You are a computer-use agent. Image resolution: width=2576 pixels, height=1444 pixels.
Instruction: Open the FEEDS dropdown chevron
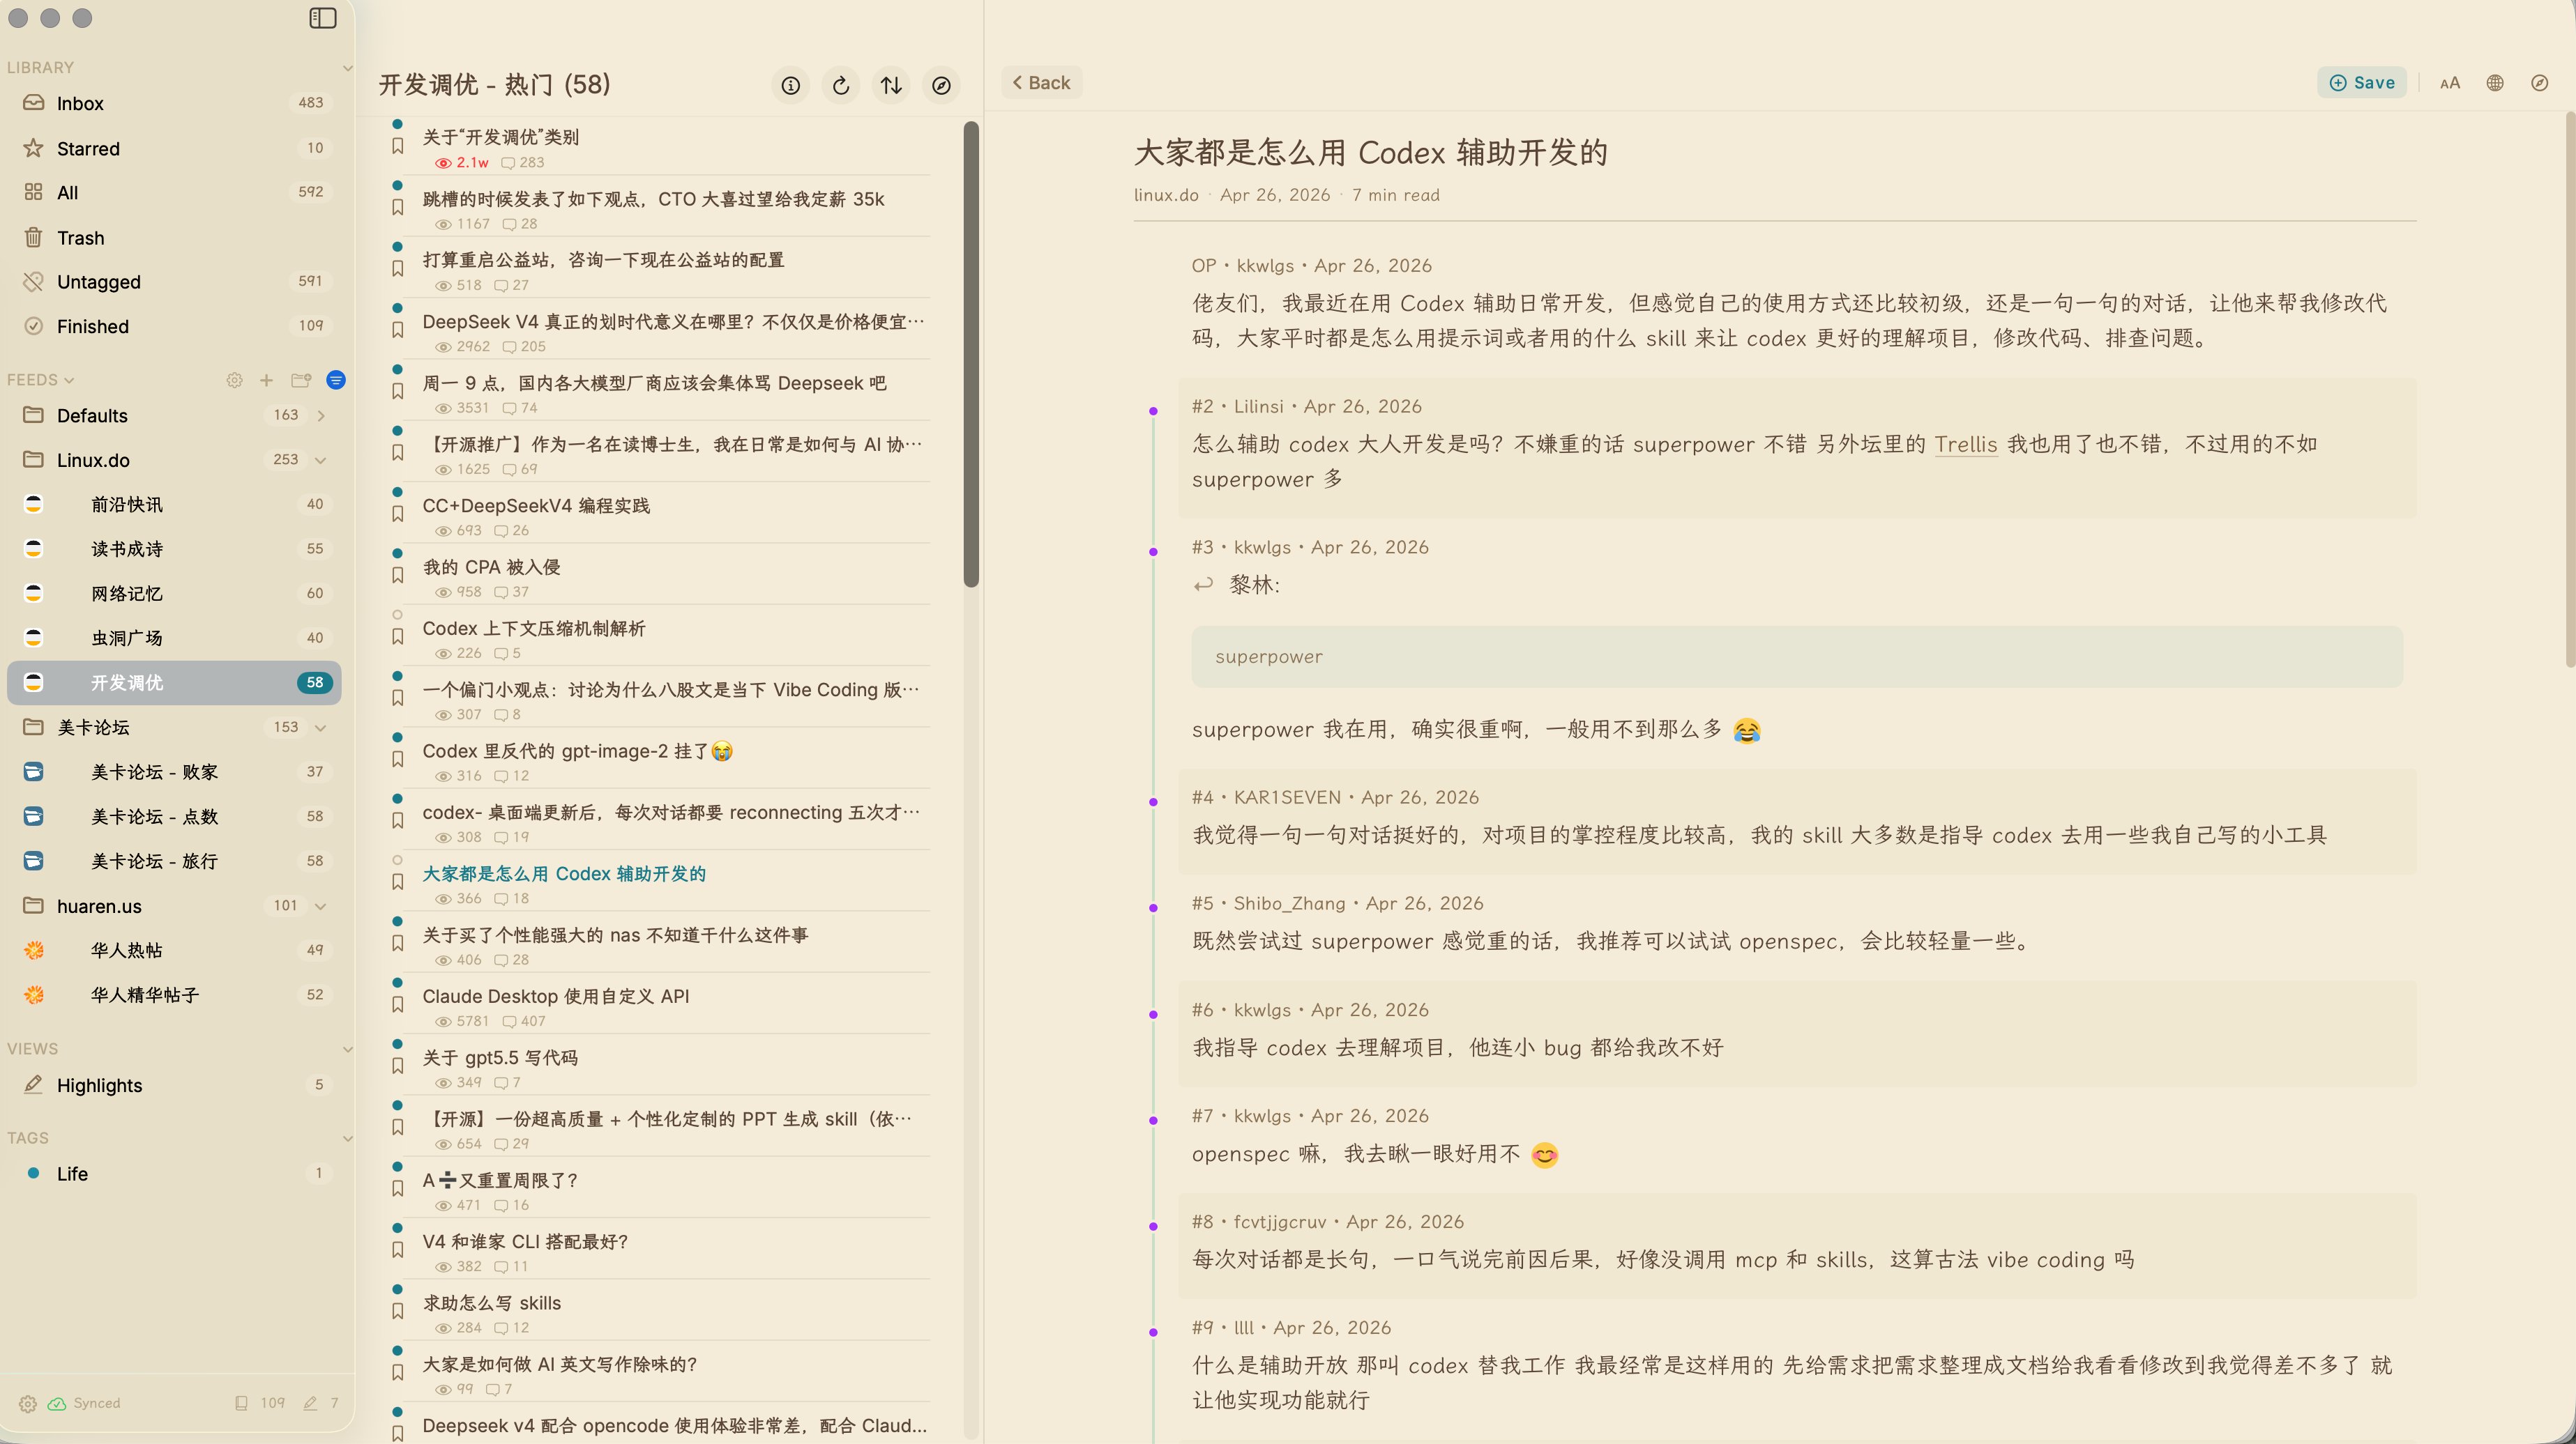[x=69, y=380]
